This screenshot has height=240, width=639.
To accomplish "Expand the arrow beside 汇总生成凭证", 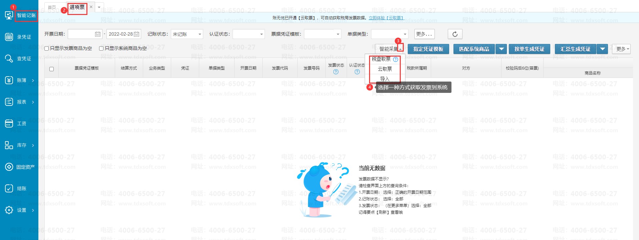I will tap(602, 49).
